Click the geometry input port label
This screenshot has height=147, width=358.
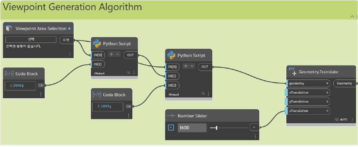(297, 83)
